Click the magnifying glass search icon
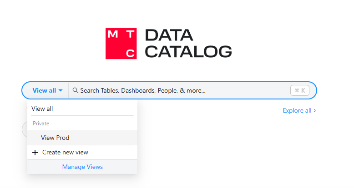Viewport: 354px width, 188px height. 76,90
